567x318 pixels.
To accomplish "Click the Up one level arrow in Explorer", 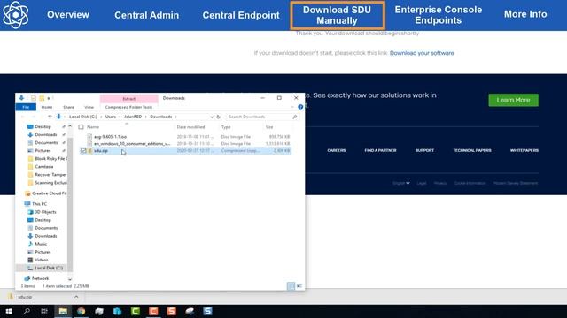I will click(x=50, y=117).
